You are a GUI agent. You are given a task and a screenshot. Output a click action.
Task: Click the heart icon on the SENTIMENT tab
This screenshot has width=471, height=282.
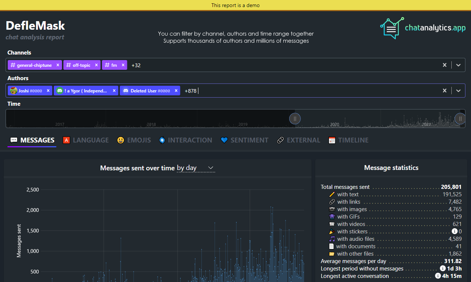coord(224,140)
